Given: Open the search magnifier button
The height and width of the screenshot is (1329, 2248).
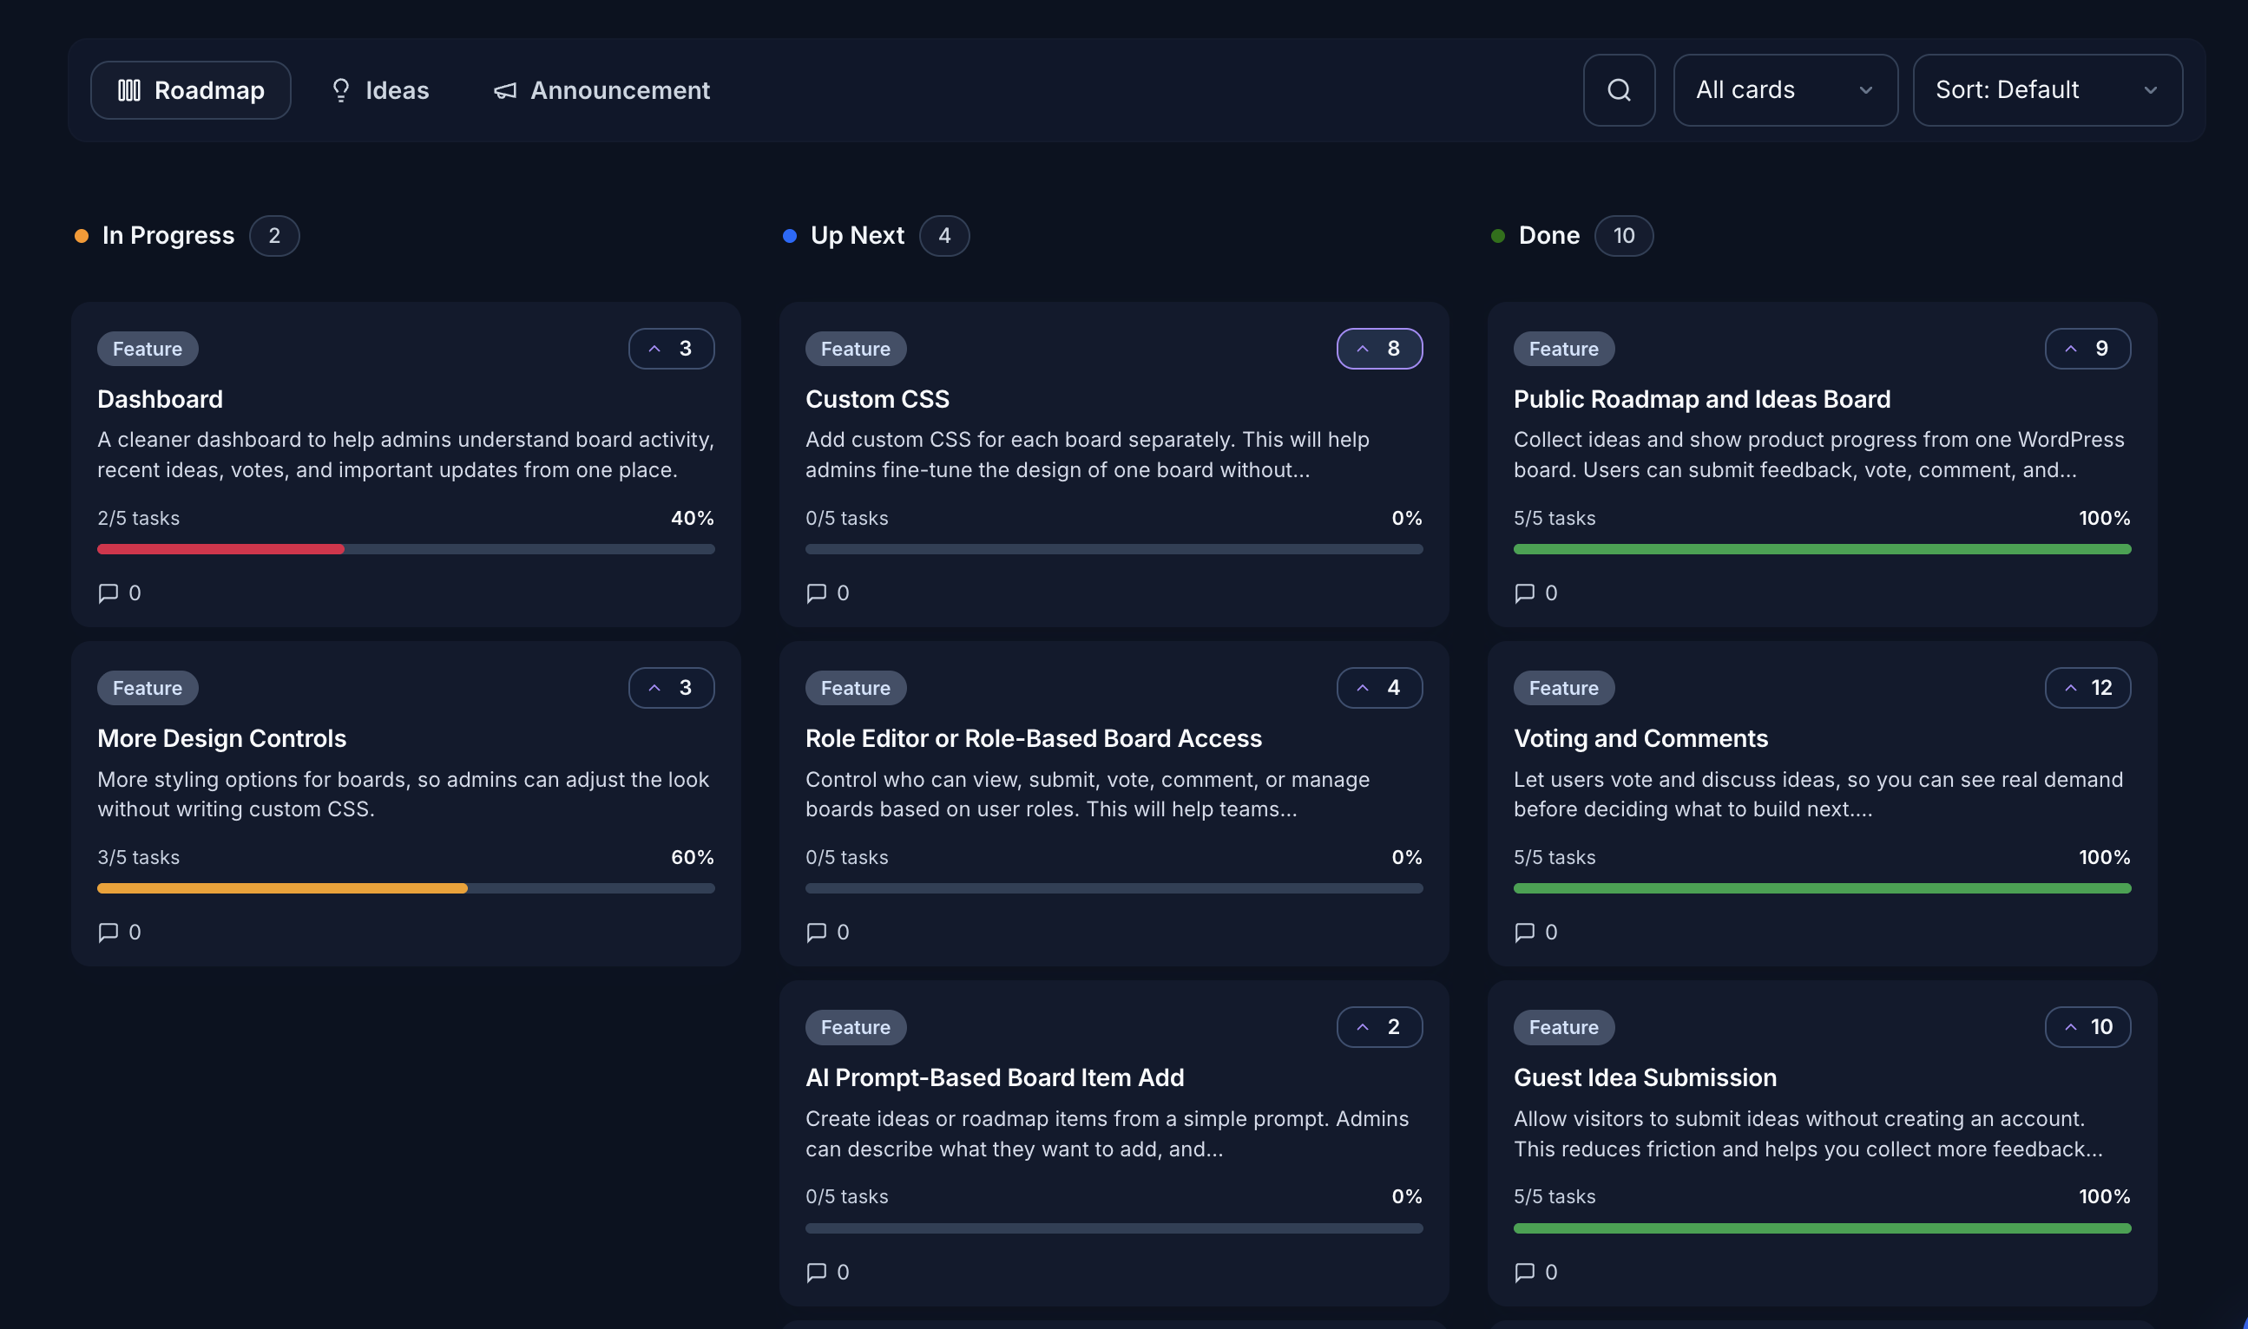Looking at the screenshot, I should [x=1618, y=89].
